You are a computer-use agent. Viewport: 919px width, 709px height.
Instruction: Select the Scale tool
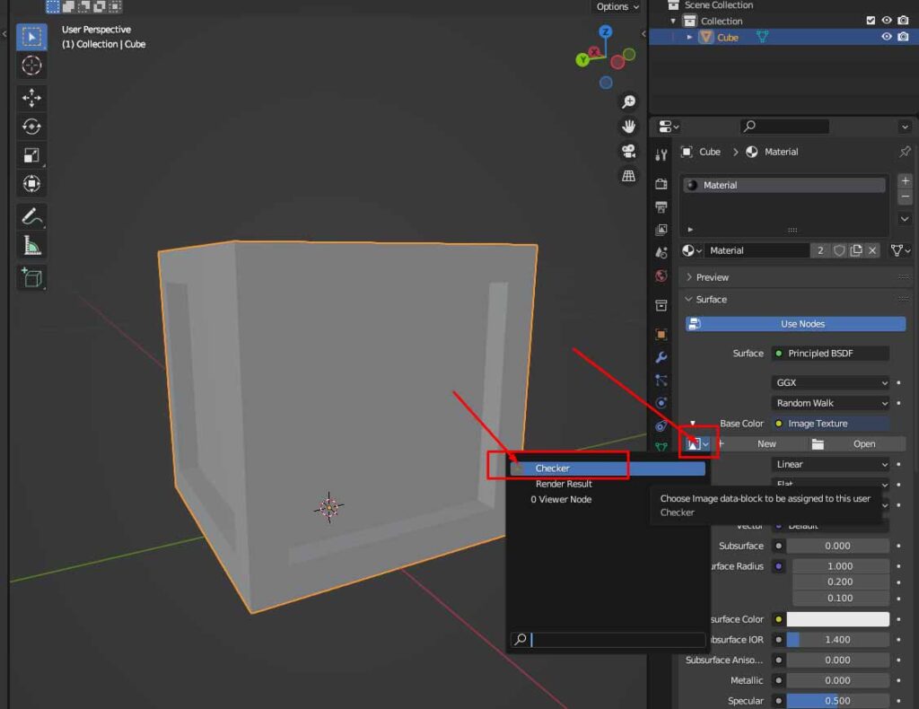coord(31,154)
